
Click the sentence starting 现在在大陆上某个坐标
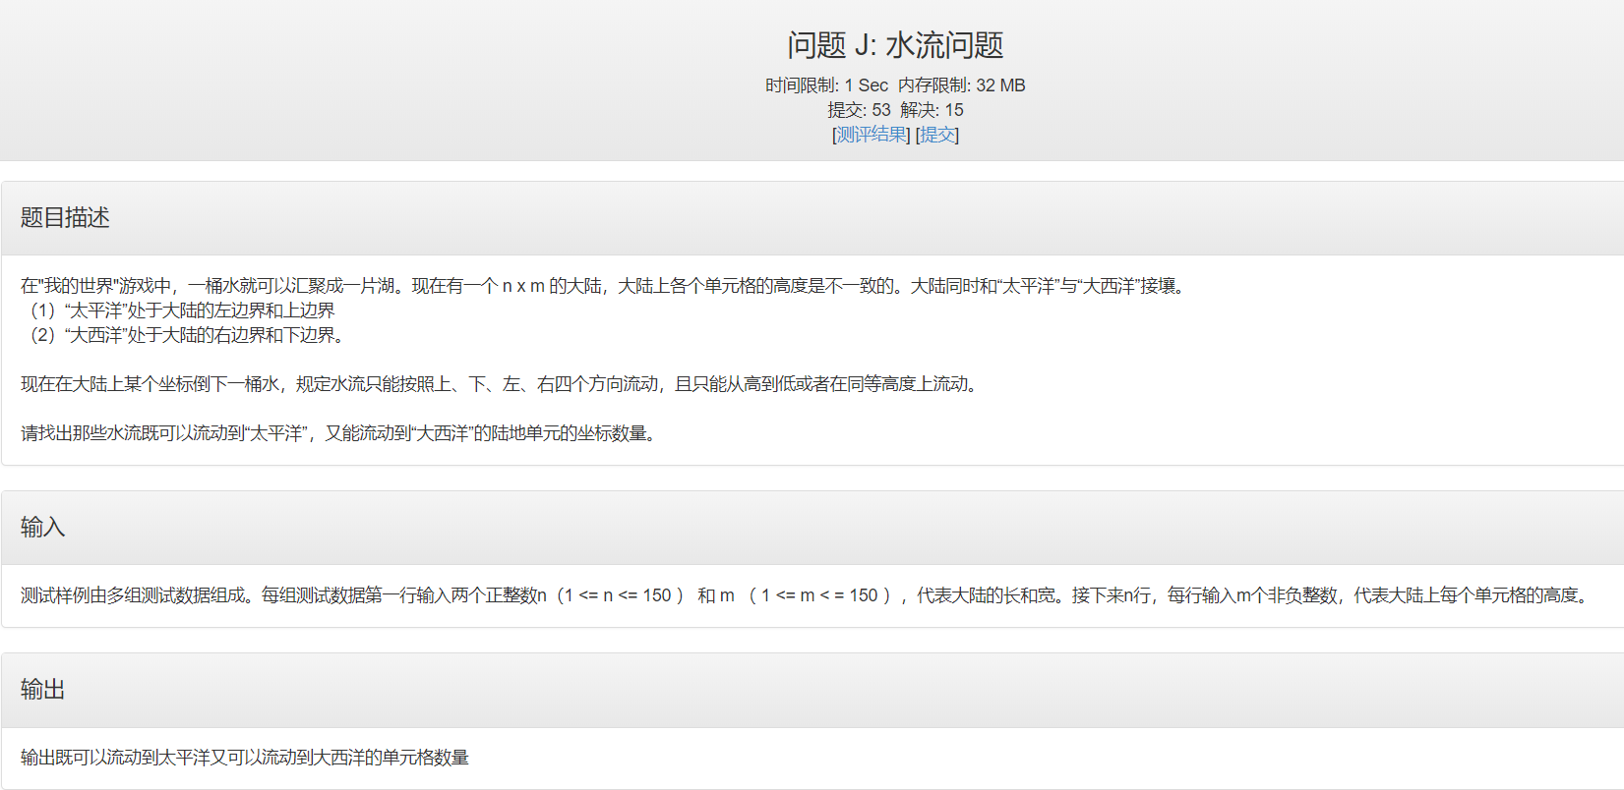click(x=502, y=384)
